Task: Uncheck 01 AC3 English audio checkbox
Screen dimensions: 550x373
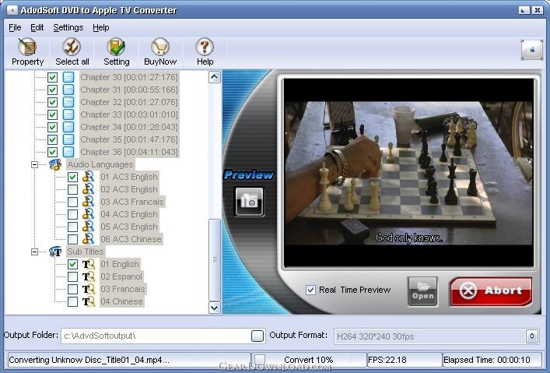Action: click(72, 177)
